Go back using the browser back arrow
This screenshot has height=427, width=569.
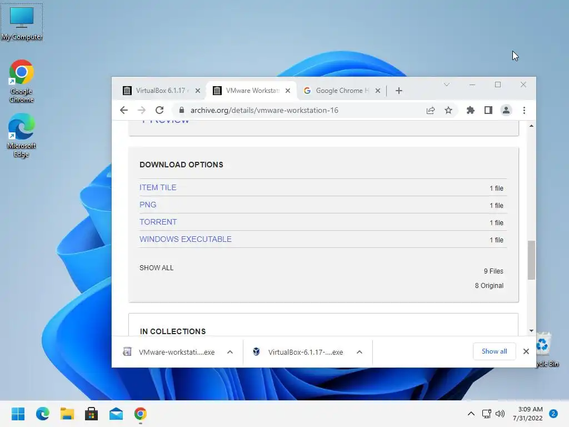coord(124,110)
